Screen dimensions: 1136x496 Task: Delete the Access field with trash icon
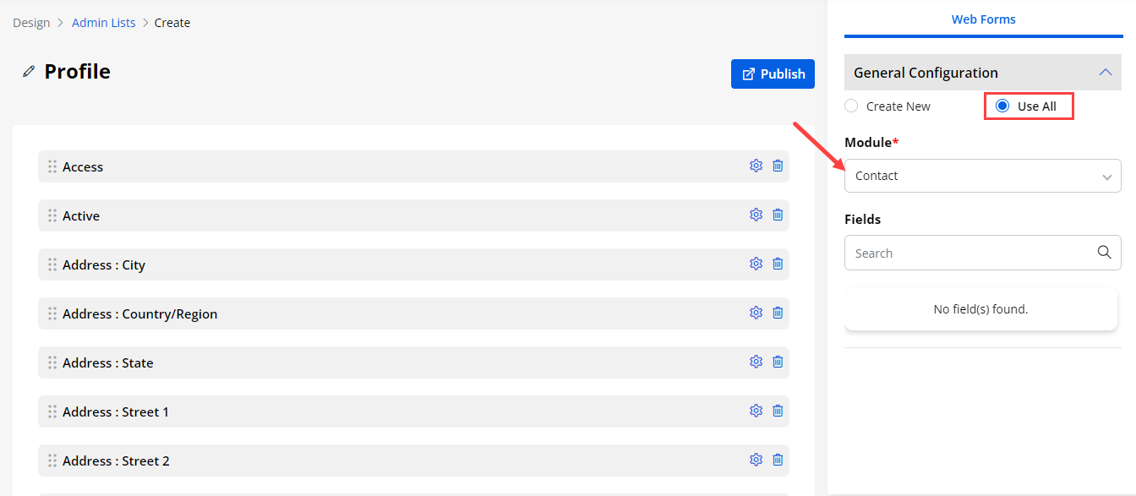[778, 166]
